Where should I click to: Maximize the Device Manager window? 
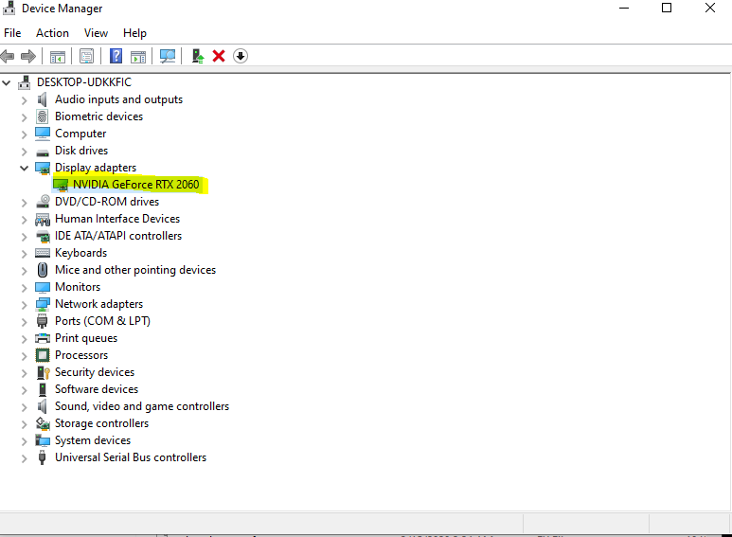(667, 8)
